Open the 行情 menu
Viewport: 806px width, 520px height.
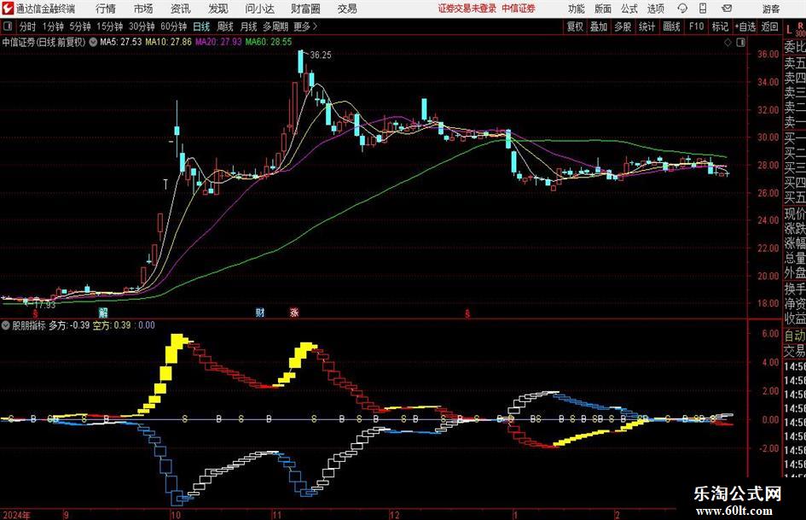(106, 9)
